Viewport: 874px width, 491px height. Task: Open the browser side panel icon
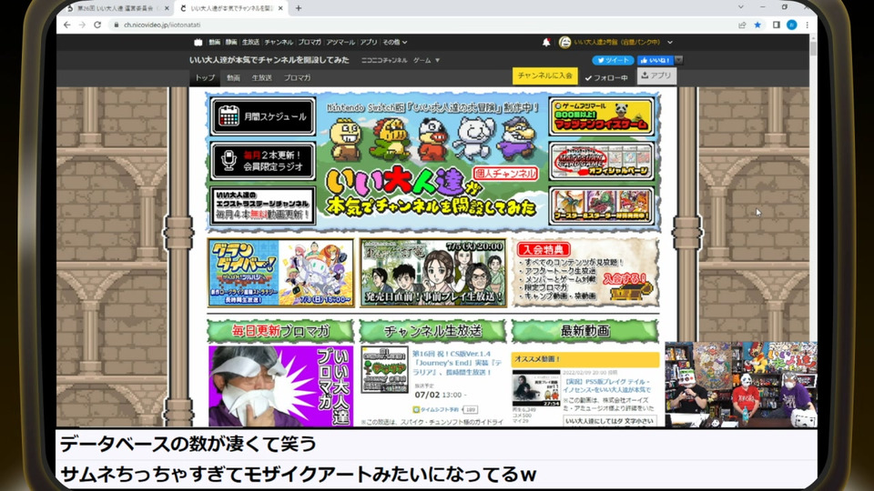pyautogui.click(x=776, y=25)
